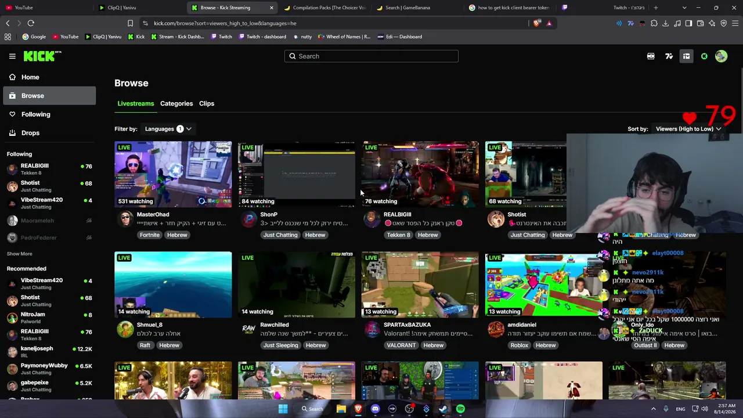Open the Brave Shields lion icon
743x418 pixels.
(538, 23)
